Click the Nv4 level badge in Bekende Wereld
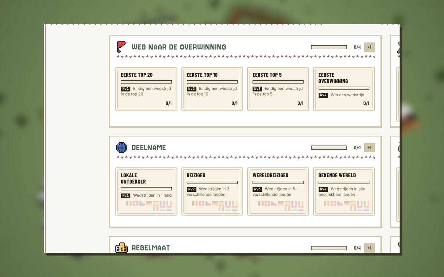Image resolution: width=444 pixels, height=277 pixels. [x=323, y=189]
